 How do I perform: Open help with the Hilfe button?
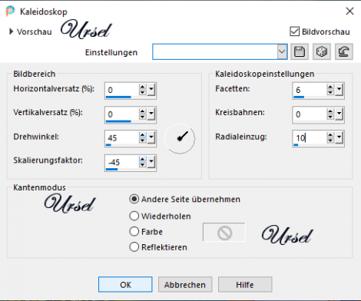tap(245, 284)
